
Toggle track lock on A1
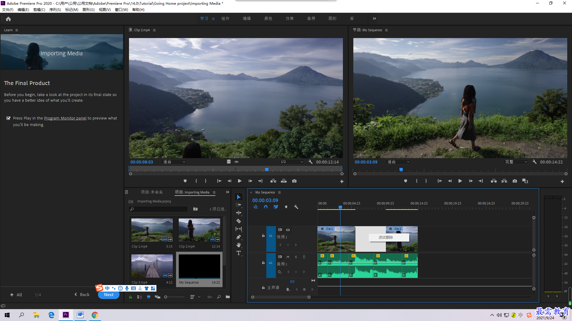pos(263,262)
